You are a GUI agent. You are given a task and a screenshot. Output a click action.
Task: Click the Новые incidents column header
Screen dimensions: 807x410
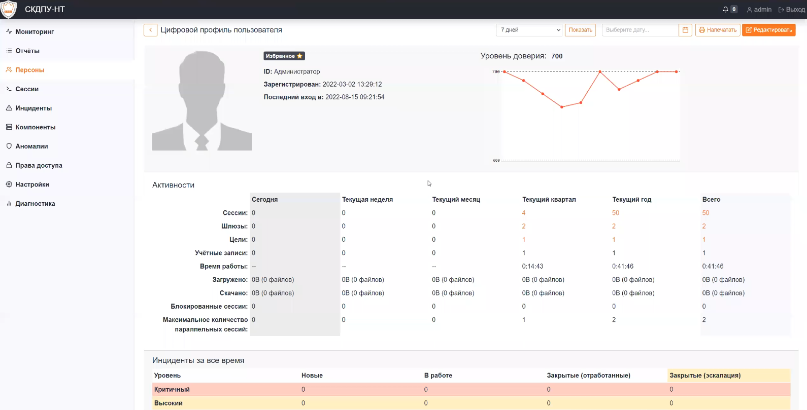[312, 376]
